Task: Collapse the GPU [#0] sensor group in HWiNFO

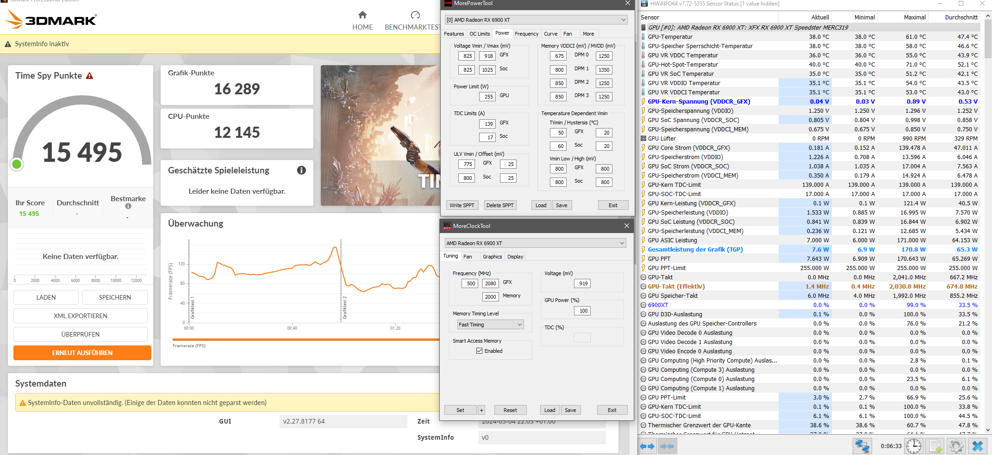Action: click(x=643, y=27)
